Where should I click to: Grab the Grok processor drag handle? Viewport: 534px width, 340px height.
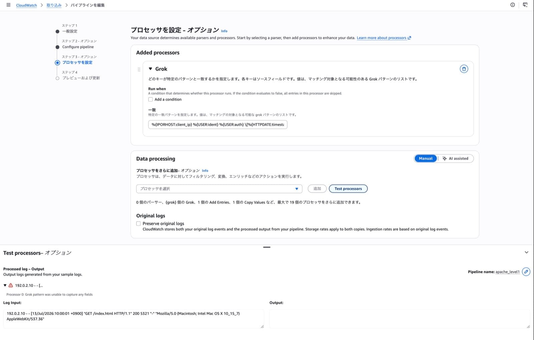click(x=139, y=70)
